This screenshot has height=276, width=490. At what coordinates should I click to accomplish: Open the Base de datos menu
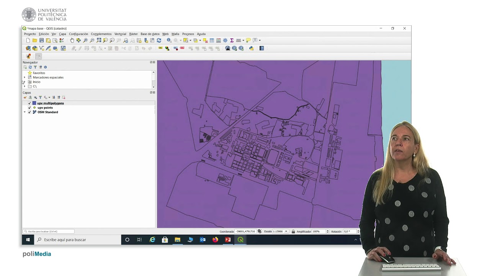(x=150, y=34)
